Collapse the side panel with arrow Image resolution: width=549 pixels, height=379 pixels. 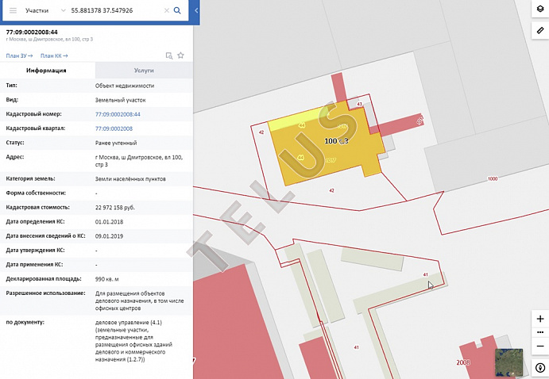196,10
